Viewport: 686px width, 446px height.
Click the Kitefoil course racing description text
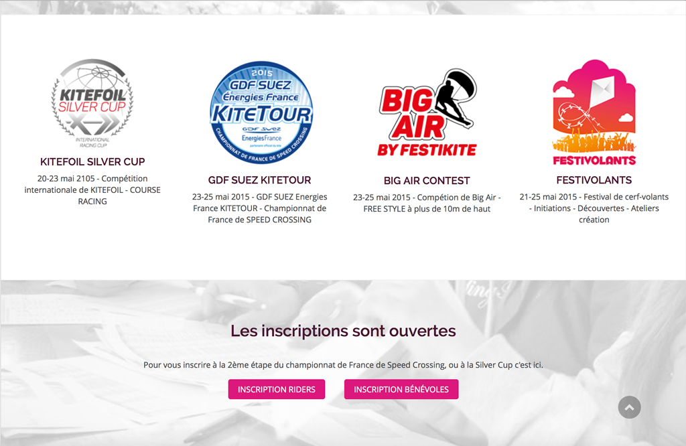coord(92,190)
